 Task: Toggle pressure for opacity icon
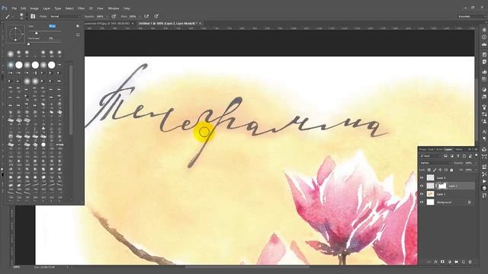click(114, 17)
